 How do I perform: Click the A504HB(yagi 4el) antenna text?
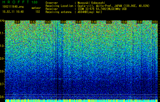pos(90,12)
